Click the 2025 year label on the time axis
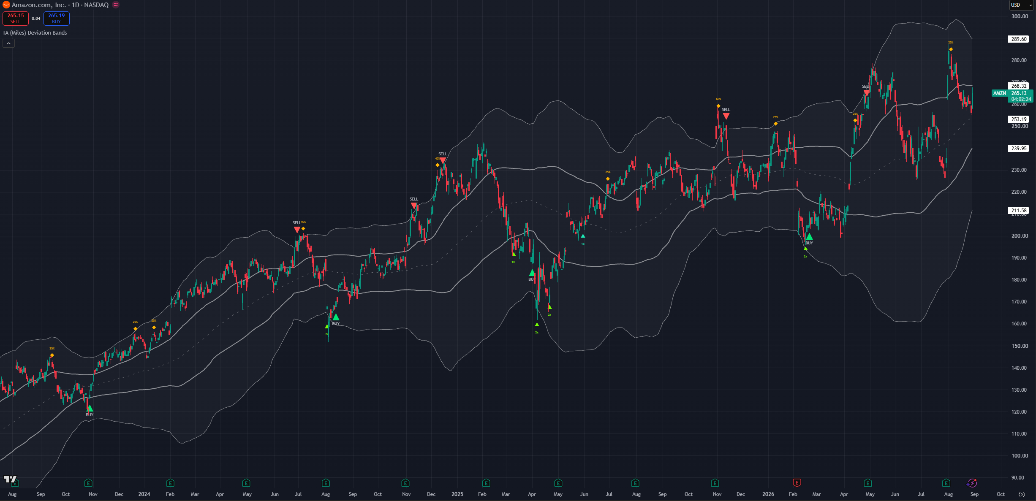This screenshot has height=501, width=1036. pyautogui.click(x=457, y=494)
